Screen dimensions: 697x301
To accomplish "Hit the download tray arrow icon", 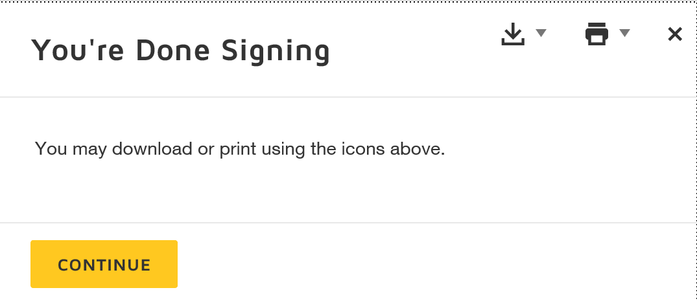I will coord(513,34).
